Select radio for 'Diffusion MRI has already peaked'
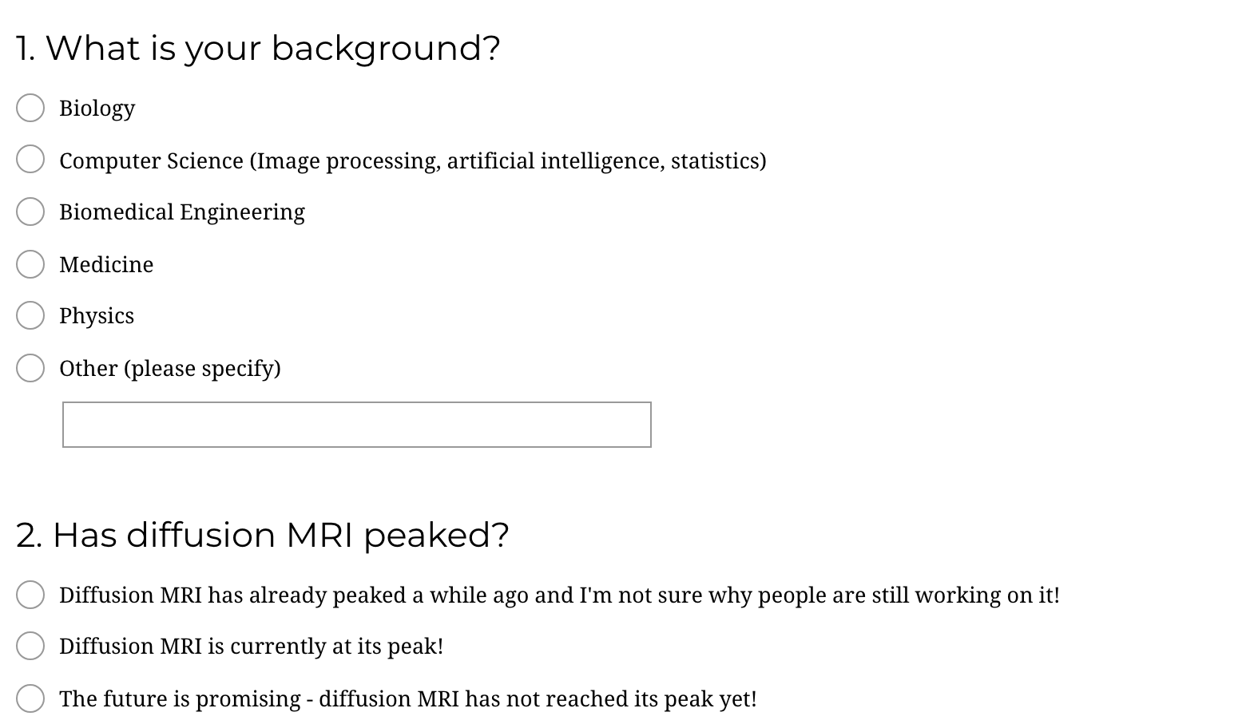The image size is (1250, 720). (x=30, y=595)
